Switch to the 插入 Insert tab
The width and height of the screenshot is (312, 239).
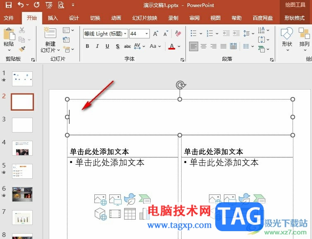[x=53, y=18]
